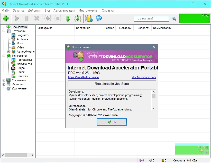The image size is (211, 163).
Task: Select the Video category
Action: (x=20, y=47)
